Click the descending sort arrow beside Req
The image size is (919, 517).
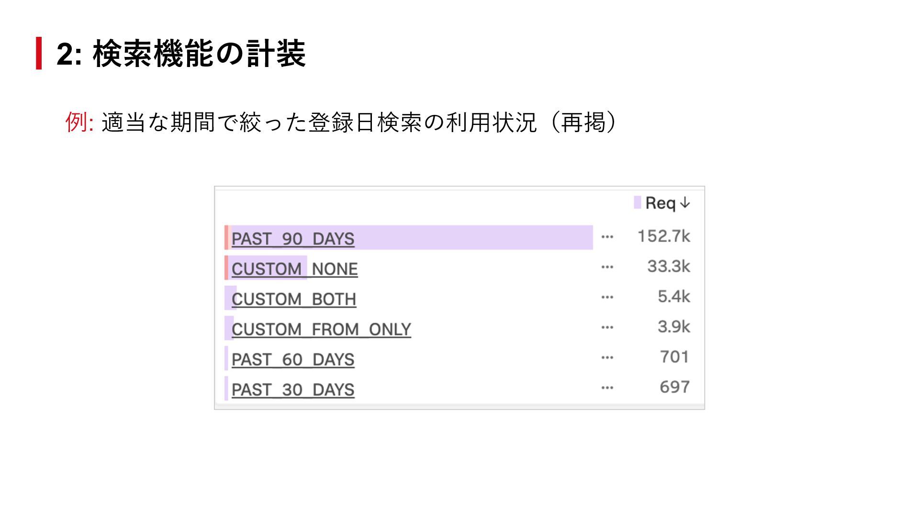685,203
